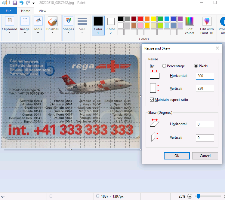Expand the Tools dropdown arrow
The height and width of the screenshot is (200, 225).
click(x=38, y=33)
